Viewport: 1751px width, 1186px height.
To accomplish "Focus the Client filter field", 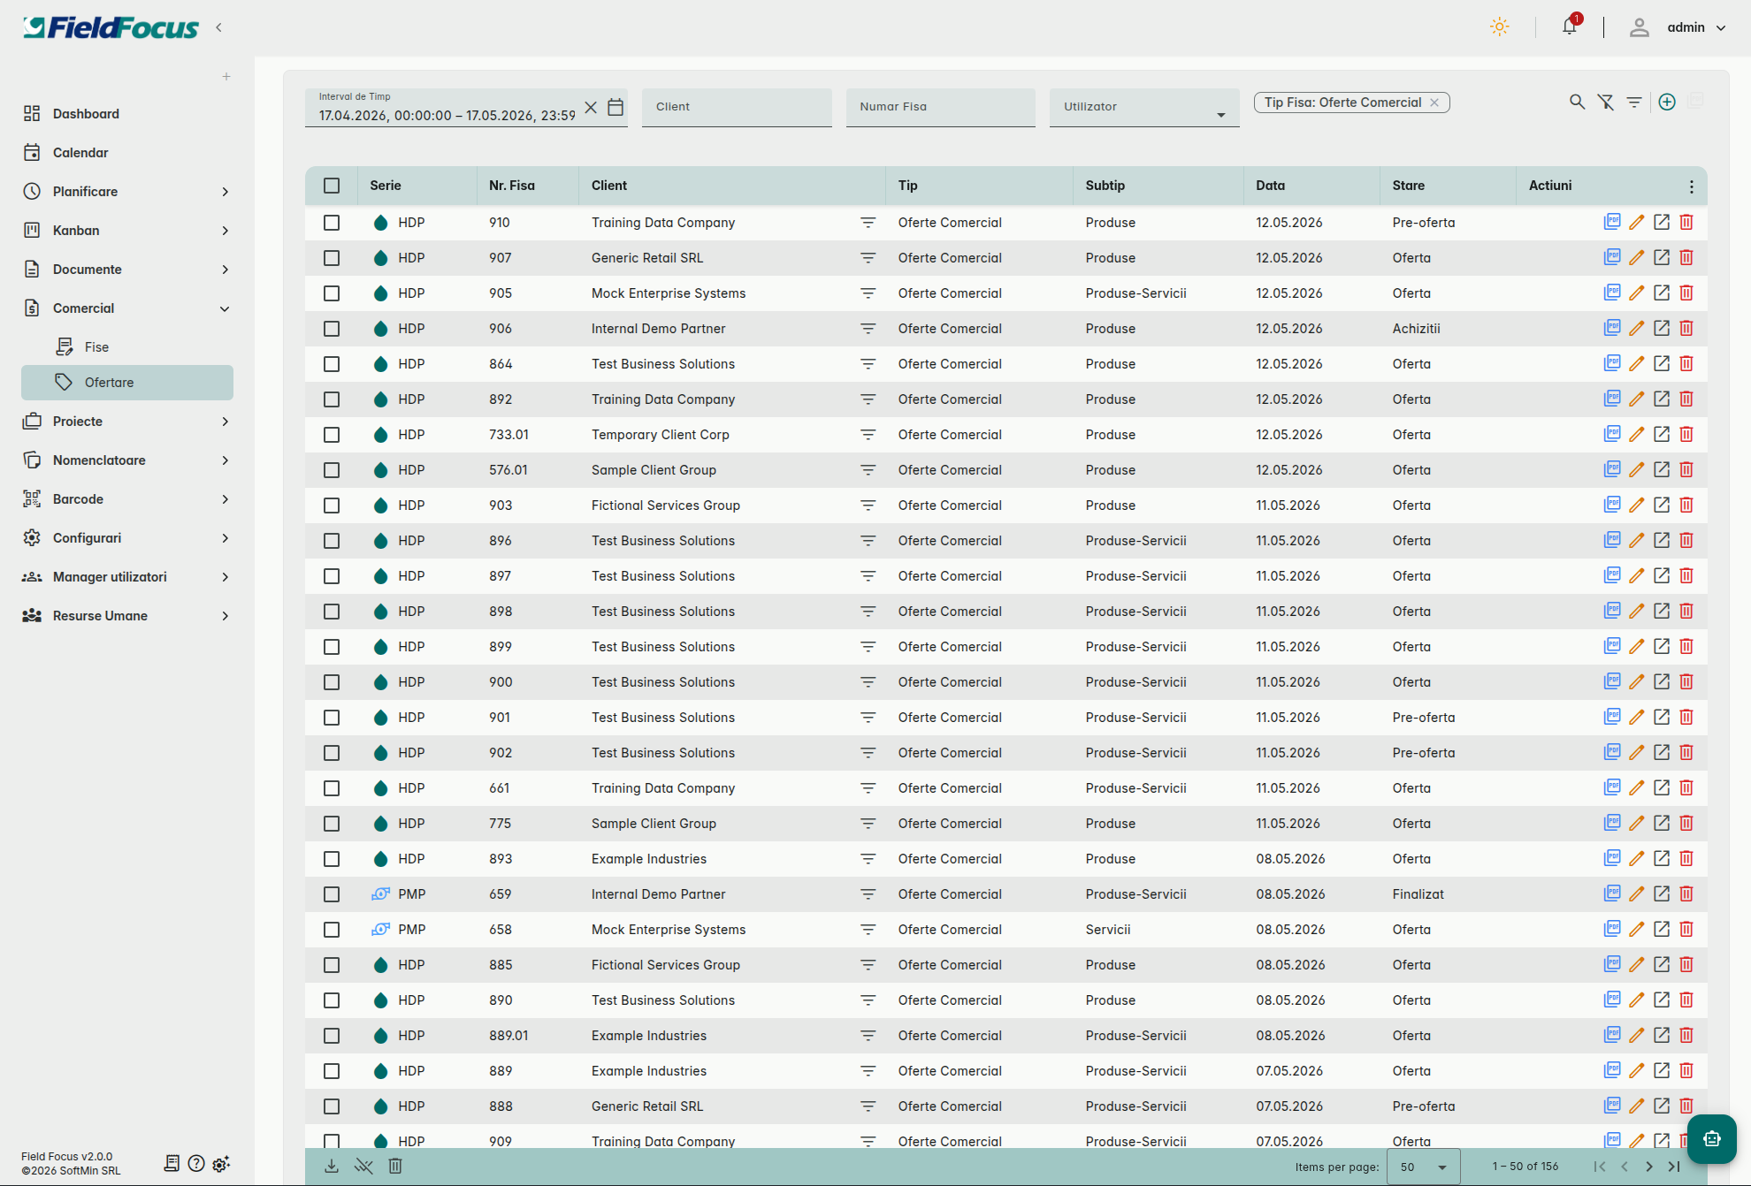I will point(737,107).
